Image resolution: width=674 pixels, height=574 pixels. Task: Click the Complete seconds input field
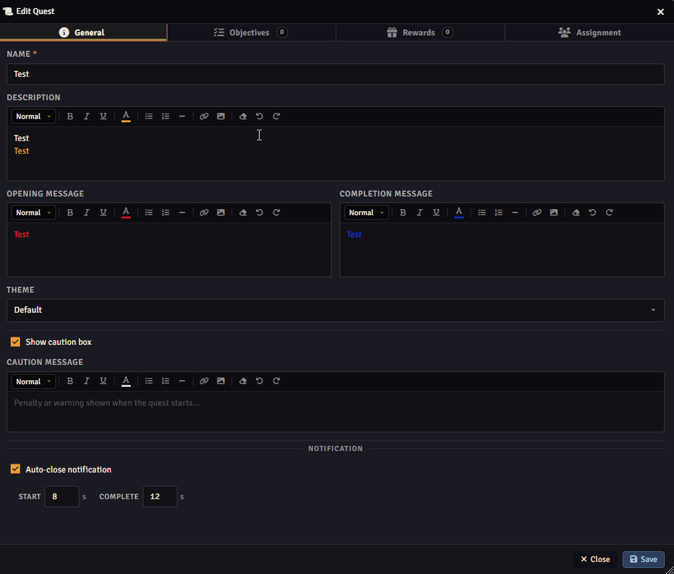pos(160,496)
